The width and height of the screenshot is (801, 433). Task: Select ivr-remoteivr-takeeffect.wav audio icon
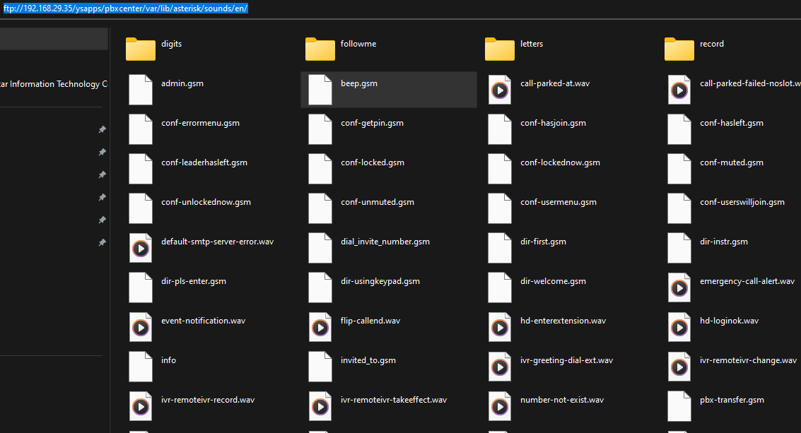tap(320, 406)
